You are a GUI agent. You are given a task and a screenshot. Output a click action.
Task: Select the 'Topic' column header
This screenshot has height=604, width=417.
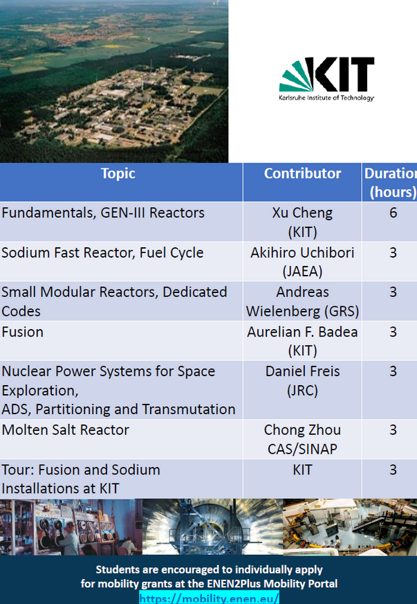pos(121,182)
